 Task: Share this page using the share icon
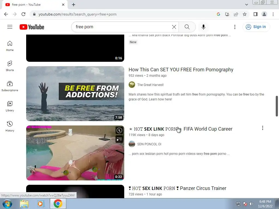tap(236, 14)
